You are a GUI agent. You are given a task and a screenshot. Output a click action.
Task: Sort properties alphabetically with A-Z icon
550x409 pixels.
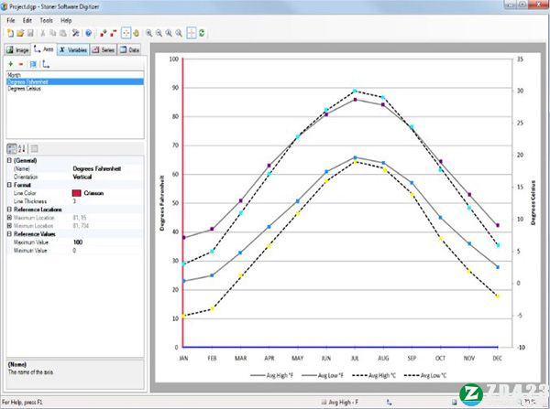(22, 149)
